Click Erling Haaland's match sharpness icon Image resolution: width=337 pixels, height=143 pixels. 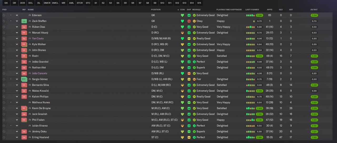(189, 137)
